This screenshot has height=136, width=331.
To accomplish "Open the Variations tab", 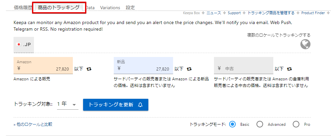I will click(x=110, y=8).
